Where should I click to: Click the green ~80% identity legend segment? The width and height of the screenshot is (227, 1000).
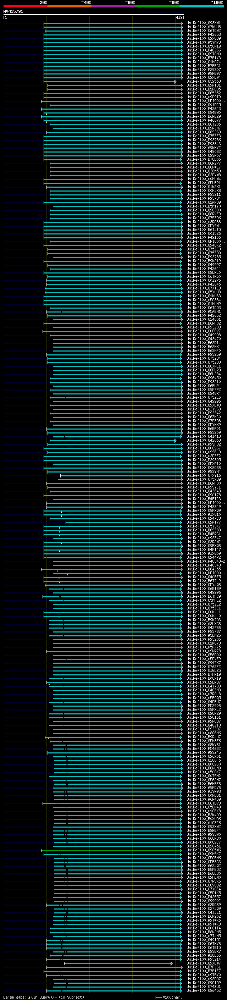(x=157, y=6)
